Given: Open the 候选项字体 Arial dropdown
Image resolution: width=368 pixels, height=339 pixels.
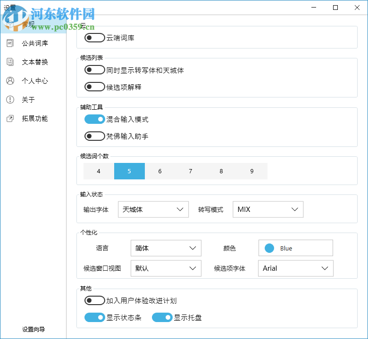Looking at the screenshot, I should 296,268.
